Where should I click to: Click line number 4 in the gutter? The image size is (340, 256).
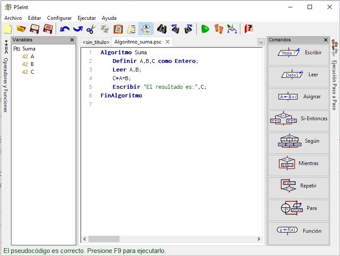(x=91, y=78)
